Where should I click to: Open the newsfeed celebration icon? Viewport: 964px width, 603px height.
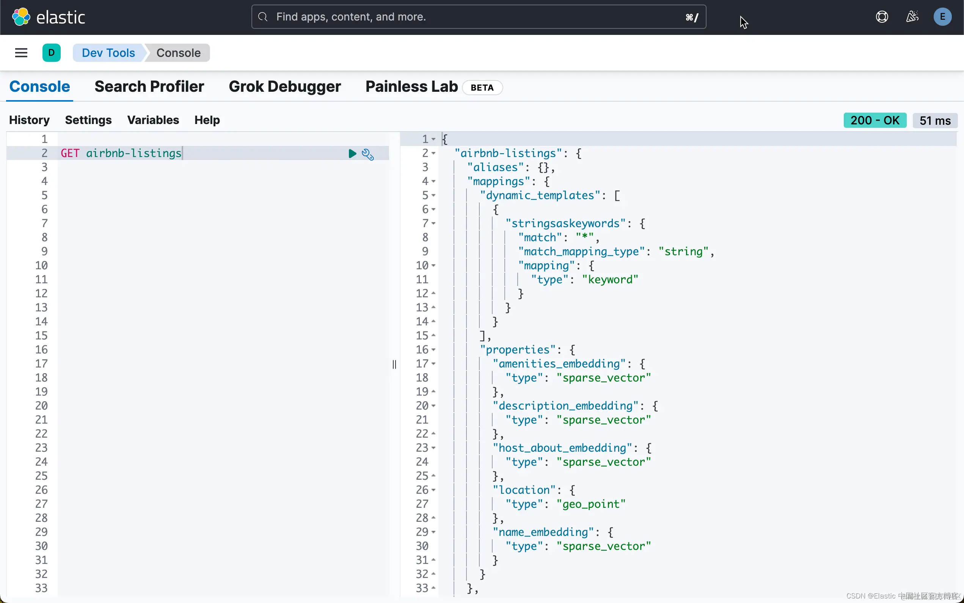click(912, 17)
